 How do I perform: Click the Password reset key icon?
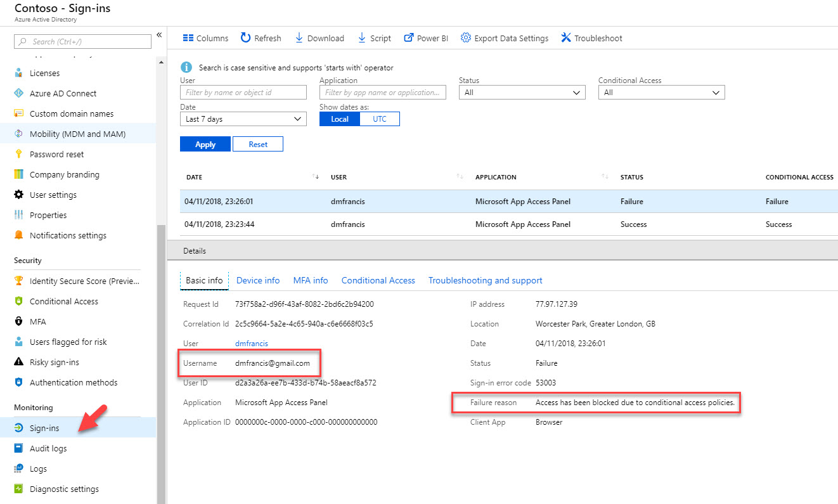pos(18,154)
